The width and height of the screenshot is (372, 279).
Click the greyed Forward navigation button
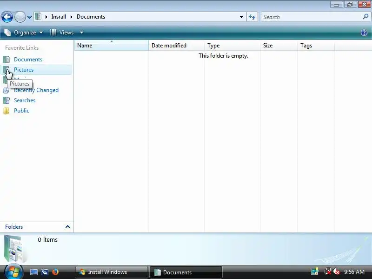pos(20,17)
